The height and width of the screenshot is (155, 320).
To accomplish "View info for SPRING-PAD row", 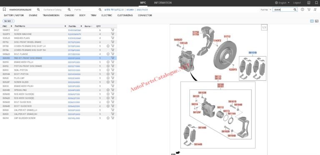I will pyautogui.click(x=108, y=90).
